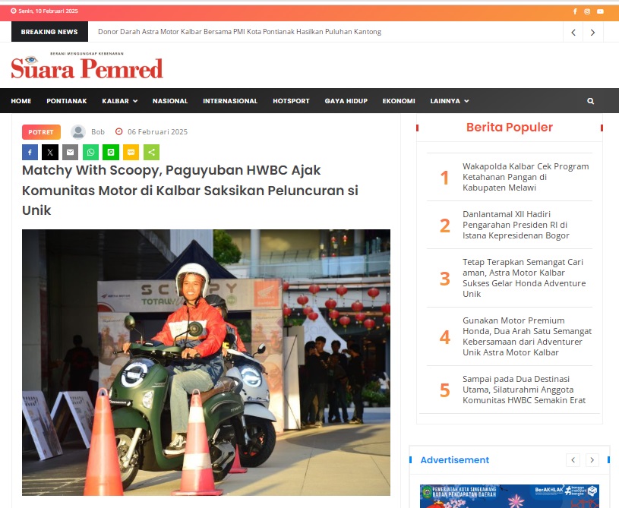Viewport: 619px width, 508px height.
Task: Show next breaking news headline
Action: coord(592,33)
